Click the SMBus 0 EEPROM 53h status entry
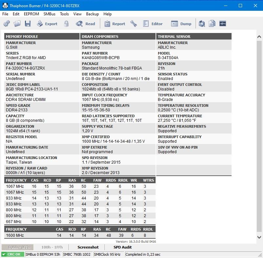This screenshot has width=263, height=258. click(x=43, y=254)
